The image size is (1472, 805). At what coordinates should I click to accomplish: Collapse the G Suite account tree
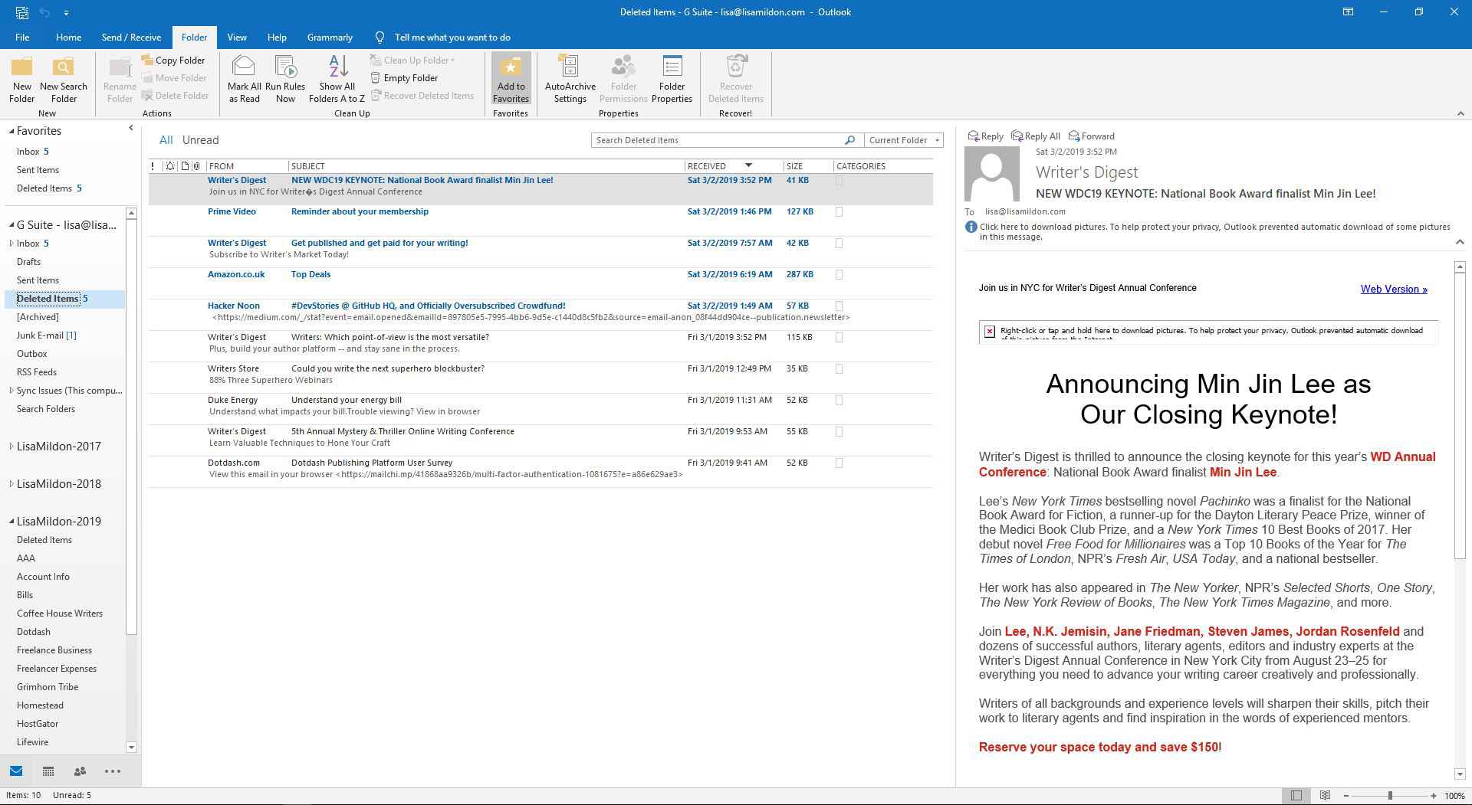tap(11, 225)
